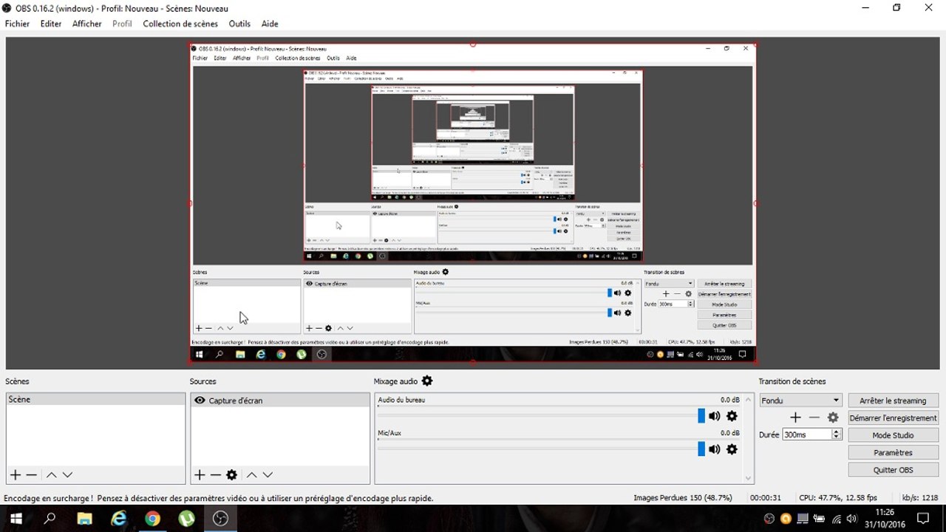Click CPU: 47.7%, 12.58 fps status text

pyautogui.click(x=838, y=498)
